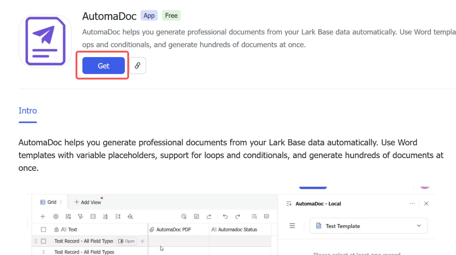
Task: Click the share arrow icon
Action: 209,216
